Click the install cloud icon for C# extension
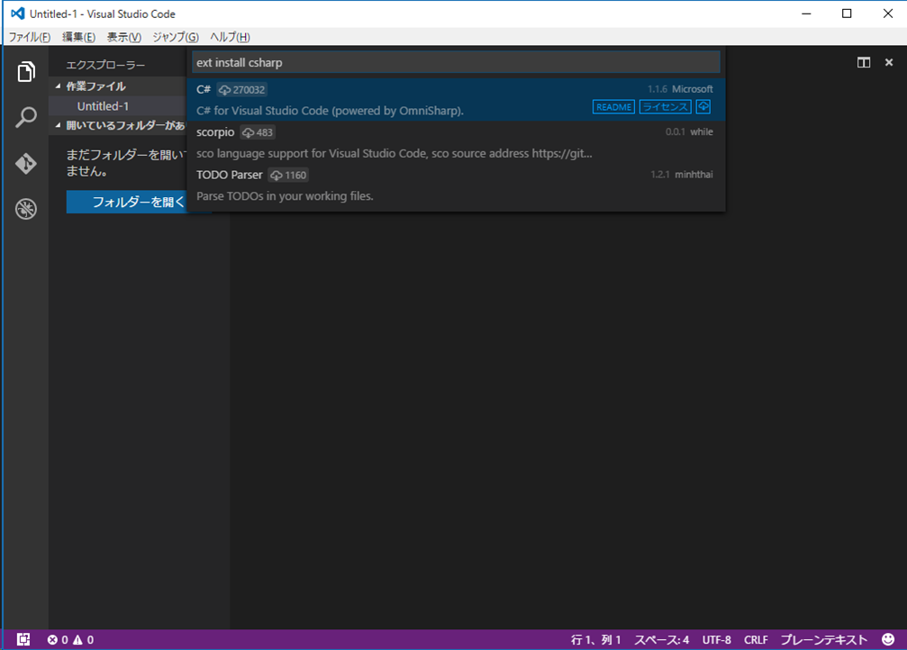The height and width of the screenshot is (650, 907). 703,106
